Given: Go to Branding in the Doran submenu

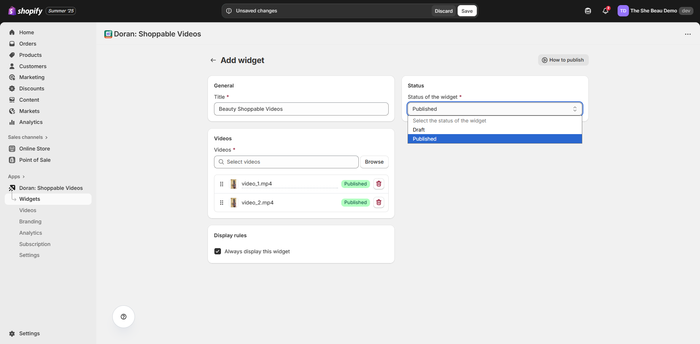Looking at the screenshot, I should pyautogui.click(x=30, y=222).
